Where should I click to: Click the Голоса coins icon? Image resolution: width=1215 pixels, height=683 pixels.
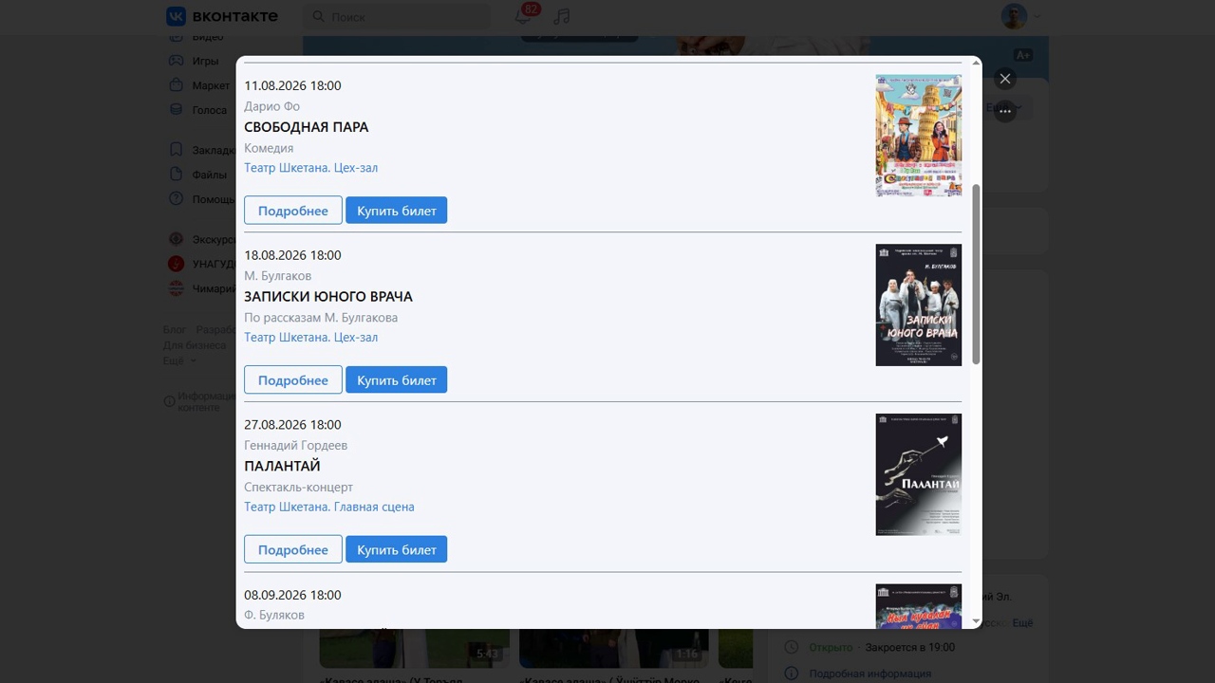[176, 110]
